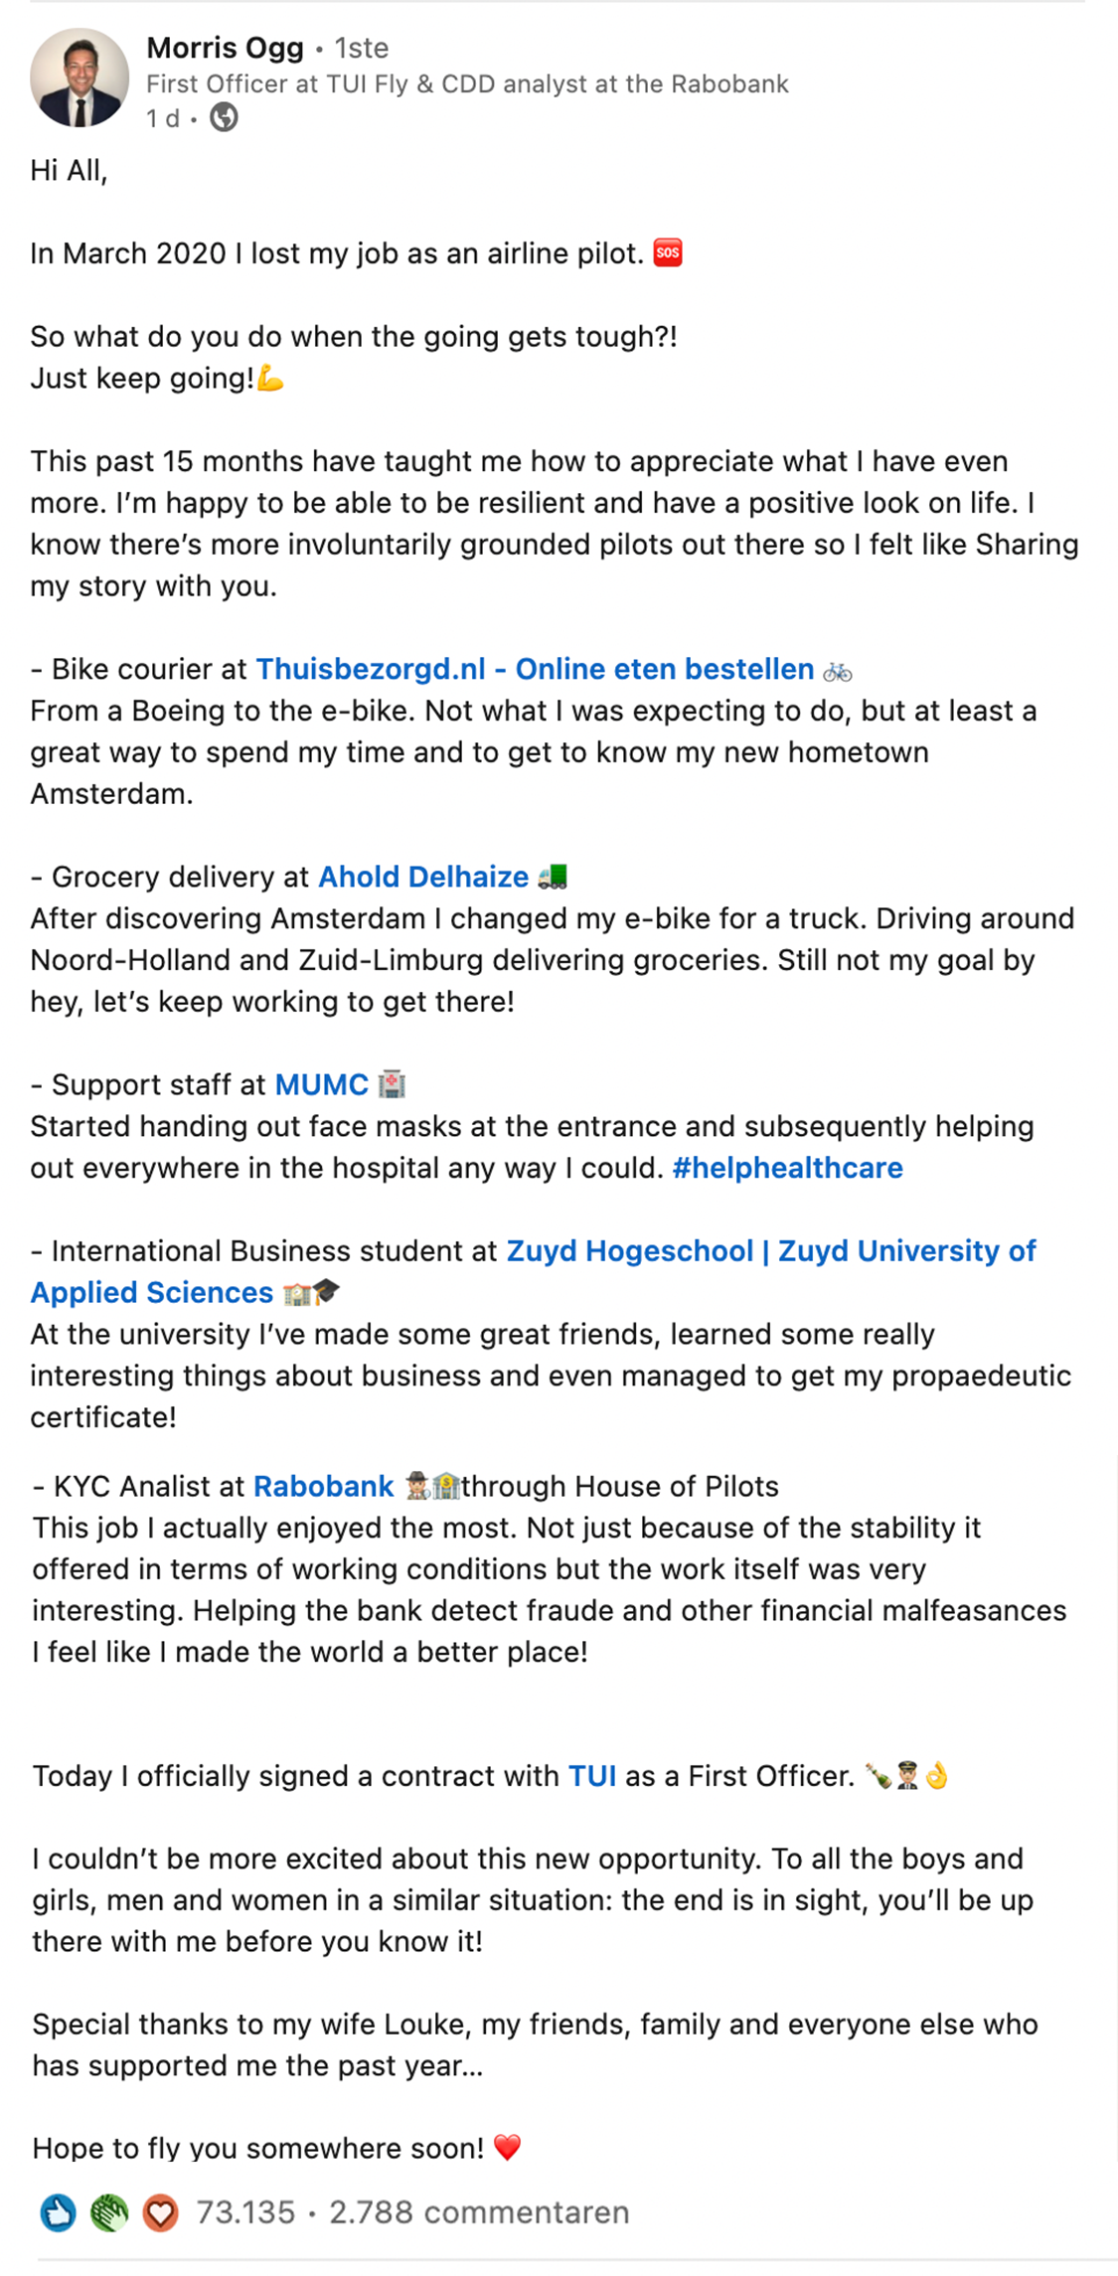
Task: Click the red SOS emoji icon
Action: coord(668,253)
